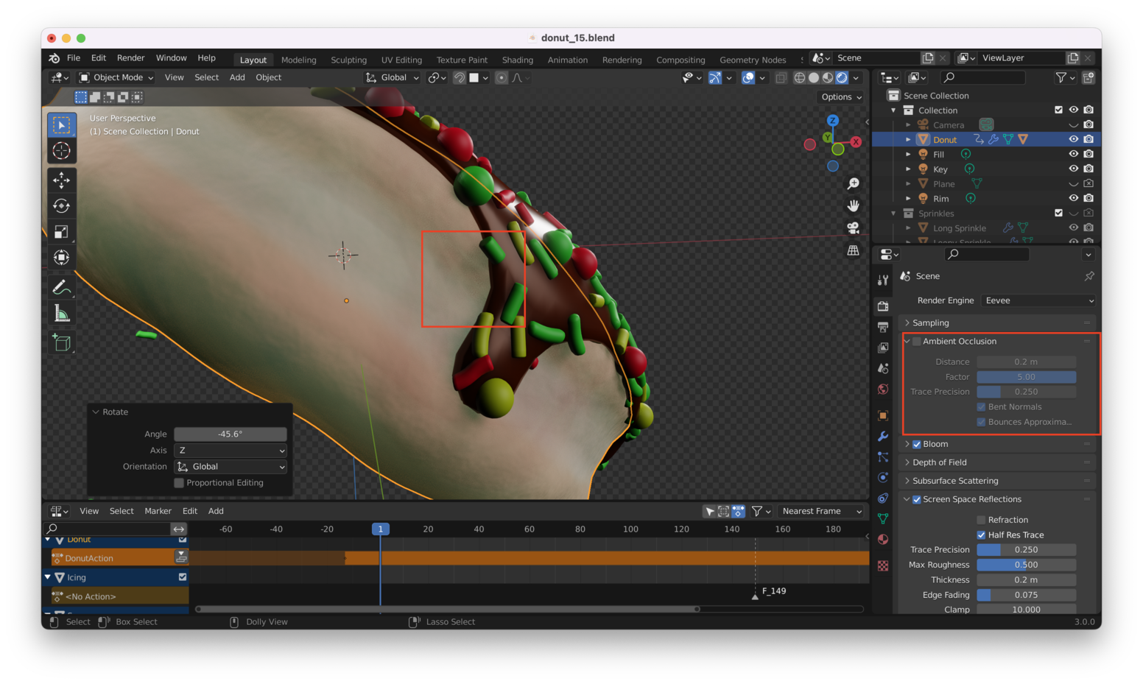Hide the Fill light in outliner
1143x684 pixels.
point(1073,154)
